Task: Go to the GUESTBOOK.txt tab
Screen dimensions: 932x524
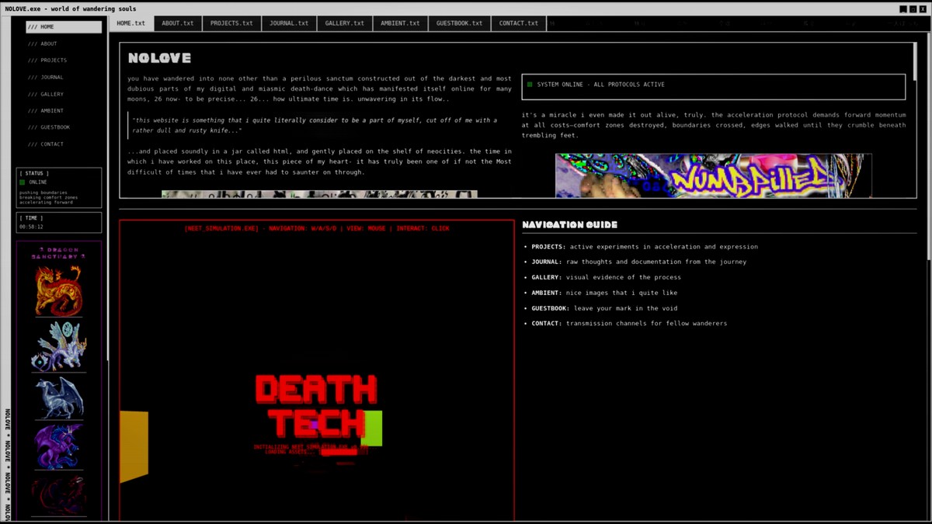Action: [x=459, y=23]
